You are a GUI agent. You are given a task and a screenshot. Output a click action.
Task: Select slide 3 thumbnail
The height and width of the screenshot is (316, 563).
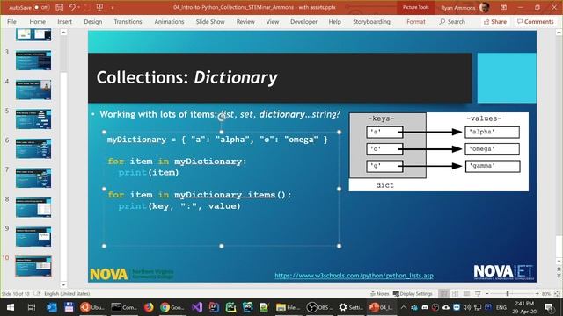[33, 61]
